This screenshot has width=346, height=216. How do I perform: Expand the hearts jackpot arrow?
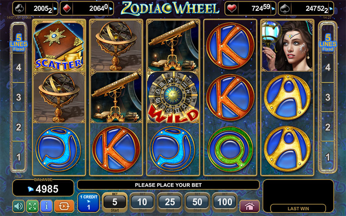[x=273, y=9]
